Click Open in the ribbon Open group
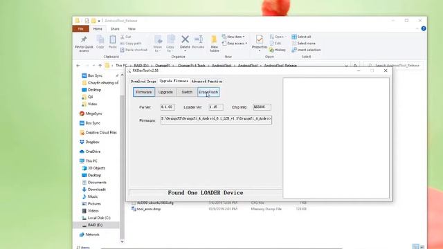The width and height of the screenshot is (443, 249). pyautogui.click(x=278, y=37)
